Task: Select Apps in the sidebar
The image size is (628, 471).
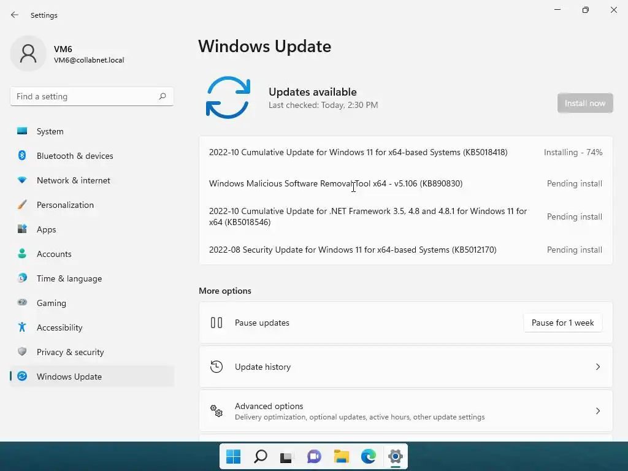Action: (x=92, y=229)
